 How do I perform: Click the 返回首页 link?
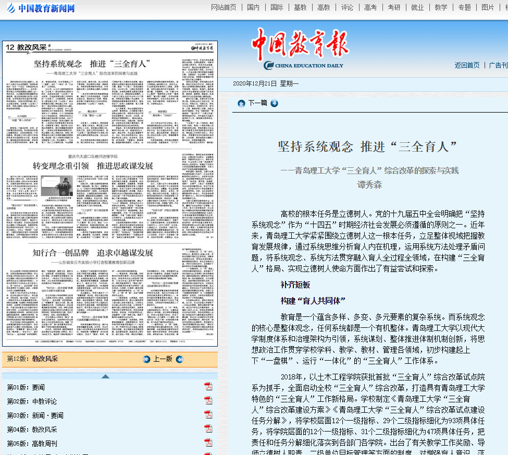point(467,65)
